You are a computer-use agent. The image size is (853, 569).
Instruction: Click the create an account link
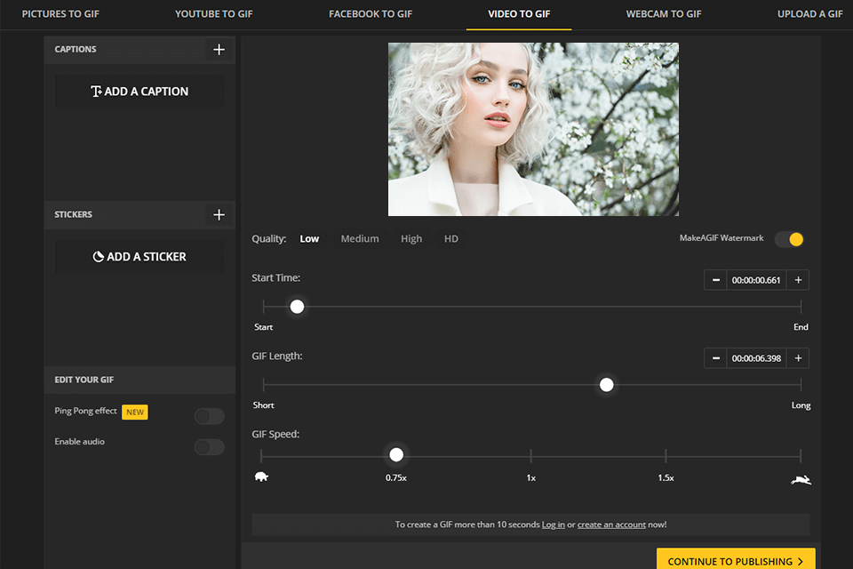pos(611,525)
